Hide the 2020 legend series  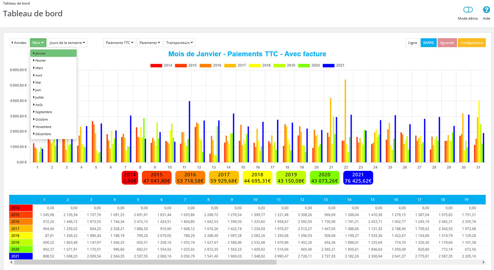click(309, 66)
